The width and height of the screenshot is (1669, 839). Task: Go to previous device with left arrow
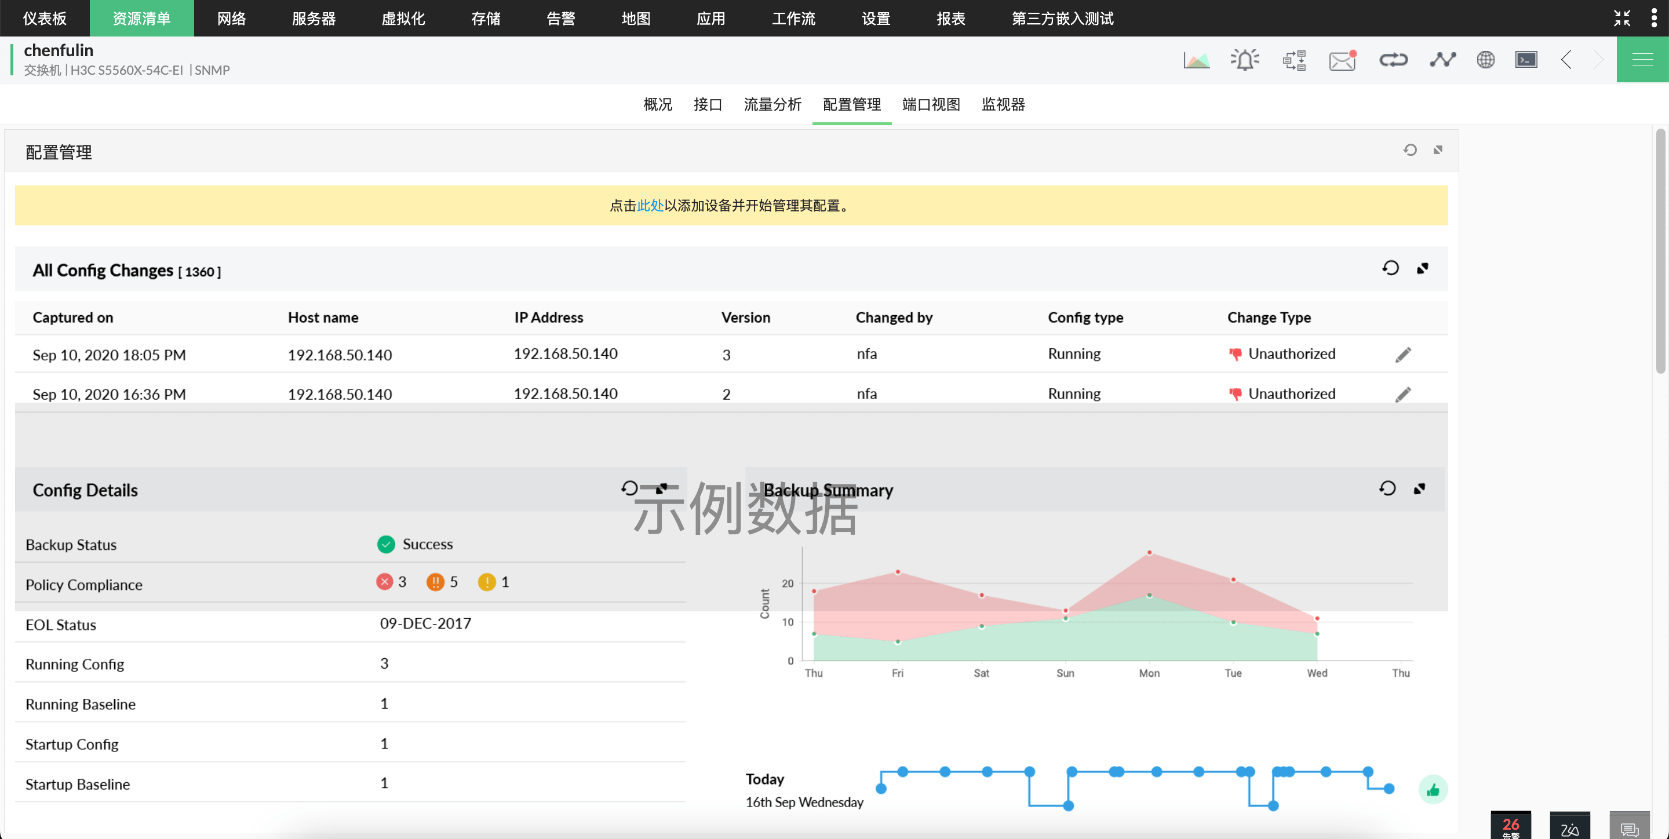1566,60
